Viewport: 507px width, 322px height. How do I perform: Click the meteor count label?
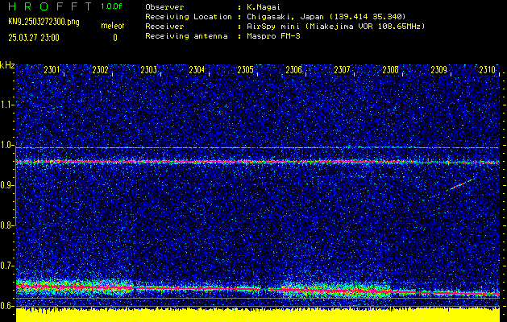pos(113,26)
